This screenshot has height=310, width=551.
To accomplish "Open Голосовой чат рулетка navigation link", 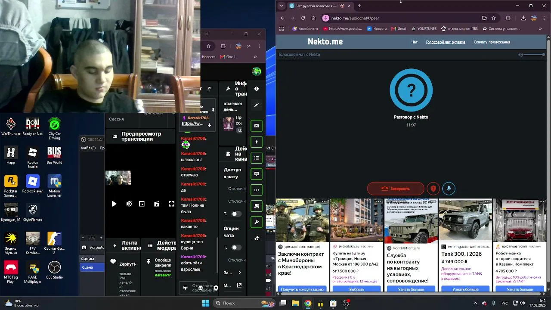I will tap(445, 42).
